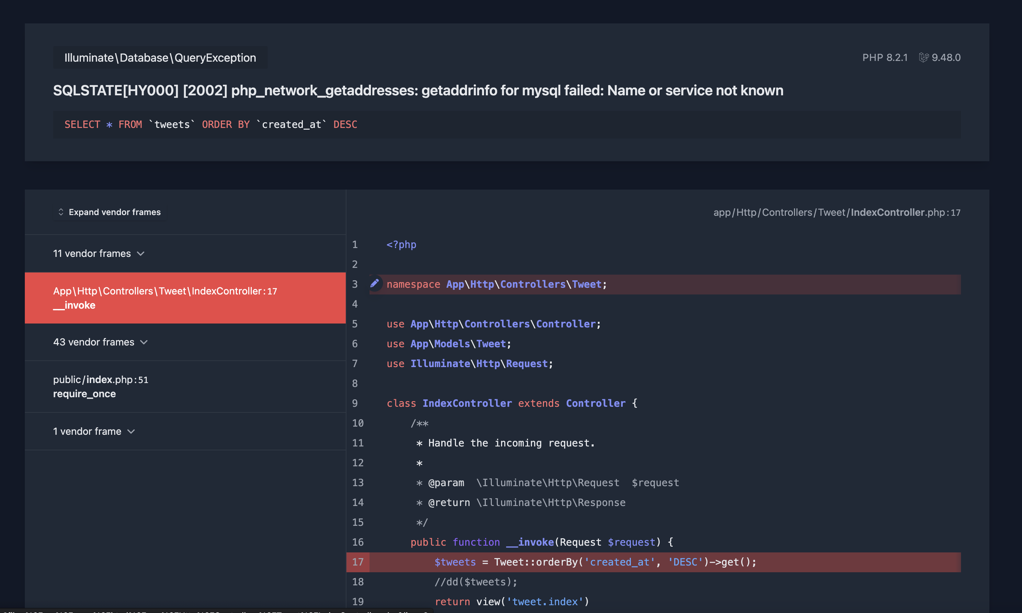1022x613 pixels.
Task: Click the return view('tweet.index') line
Action: tap(512, 601)
